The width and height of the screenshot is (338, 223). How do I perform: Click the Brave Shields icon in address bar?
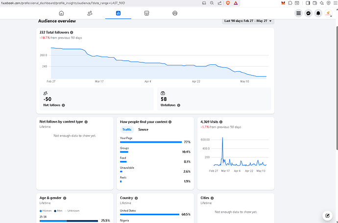pyautogui.click(x=228, y=3)
